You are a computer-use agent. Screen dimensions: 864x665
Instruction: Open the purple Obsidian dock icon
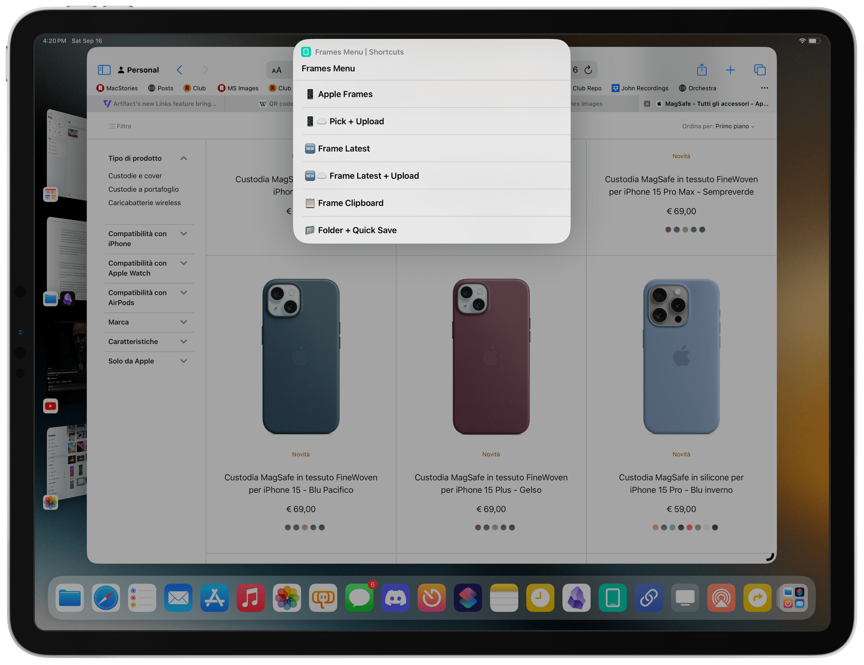click(577, 597)
